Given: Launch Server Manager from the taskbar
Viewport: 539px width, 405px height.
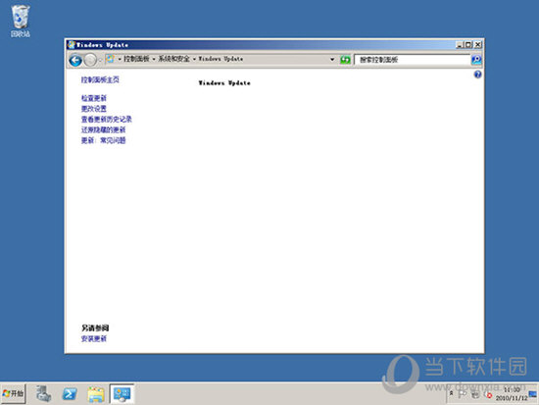Looking at the screenshot, I should click(x=44, y=393).
